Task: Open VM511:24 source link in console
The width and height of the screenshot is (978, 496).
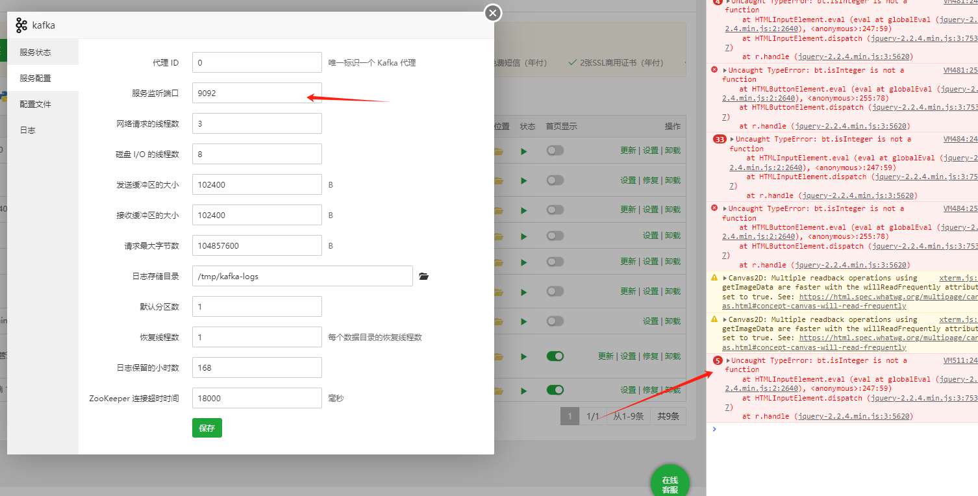Action: 960,360
